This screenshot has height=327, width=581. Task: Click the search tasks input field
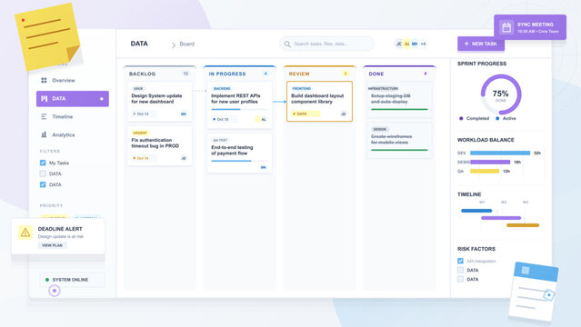326,44
